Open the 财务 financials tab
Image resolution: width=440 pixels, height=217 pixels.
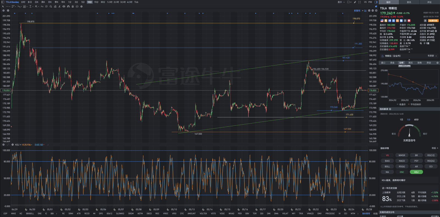(419, 63)
